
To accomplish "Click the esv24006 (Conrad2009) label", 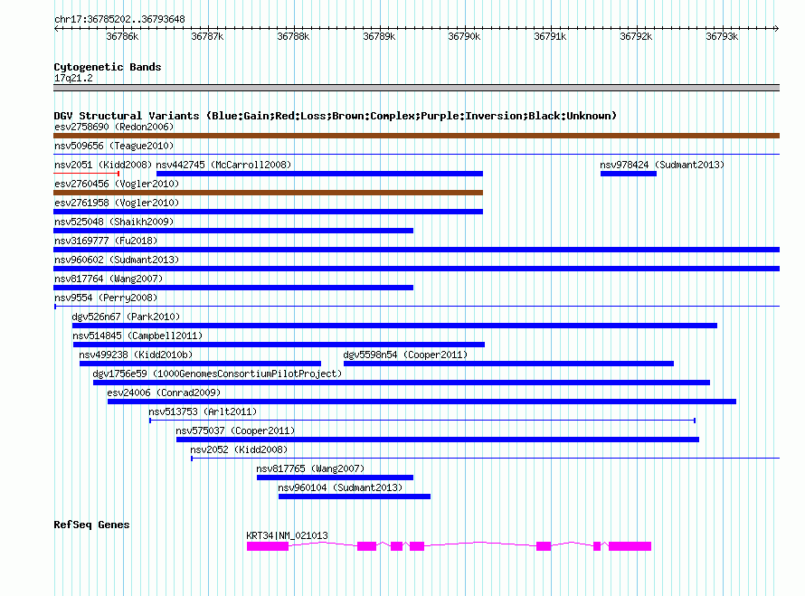I will [164, 393].
